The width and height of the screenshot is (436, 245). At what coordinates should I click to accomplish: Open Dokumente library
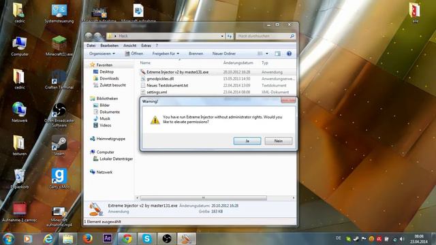[110, 112]
